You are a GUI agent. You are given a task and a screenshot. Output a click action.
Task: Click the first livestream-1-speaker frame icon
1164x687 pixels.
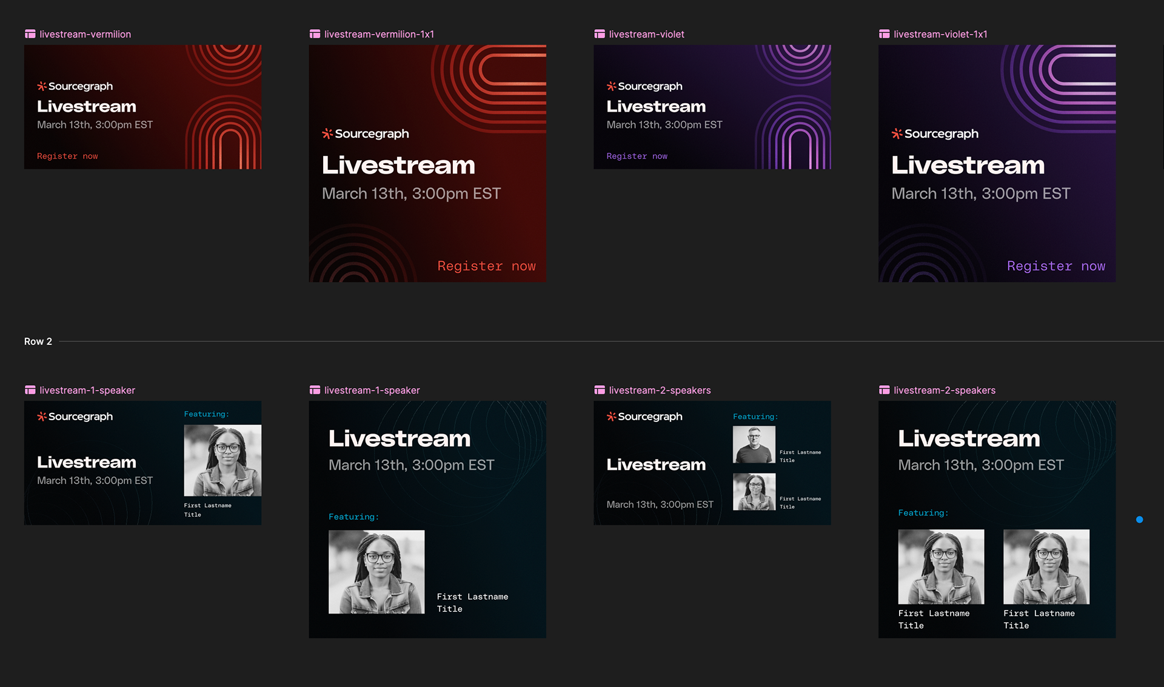click(30, 390)
